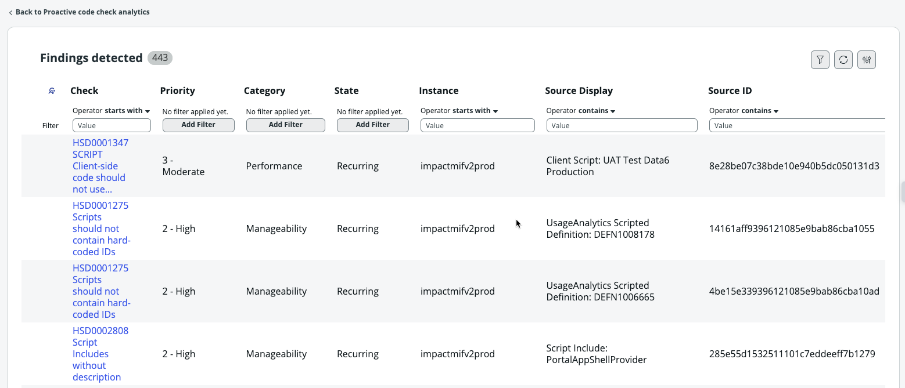The width and height of the screenshot is (905, 388).
Task: Focus the Source ID filter value field
Action: pyautogui.click(x=797, y=125)
